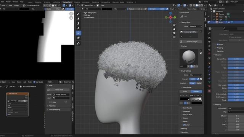The width and height of the screenshot is (244, 137).
Task: Expand the Advanced section
Action: (186, 111)
